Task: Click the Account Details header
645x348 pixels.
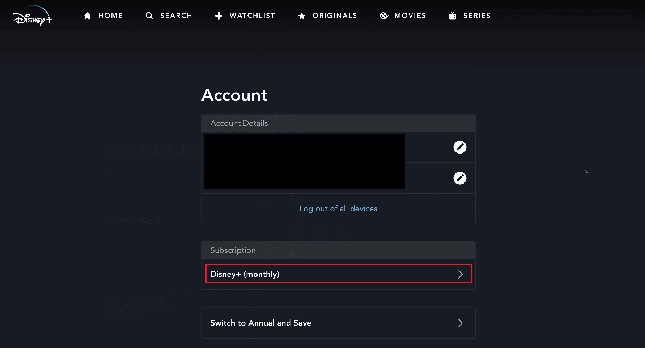Action: (338, 123)
